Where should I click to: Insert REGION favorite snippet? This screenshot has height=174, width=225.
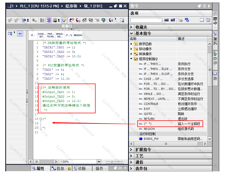tap(78, 35)
